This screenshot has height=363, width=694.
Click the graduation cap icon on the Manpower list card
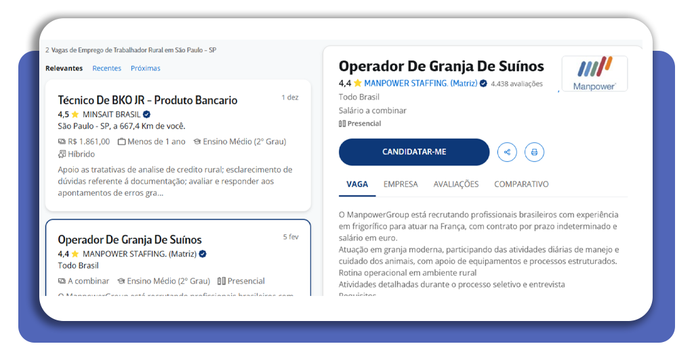point(121,281)
